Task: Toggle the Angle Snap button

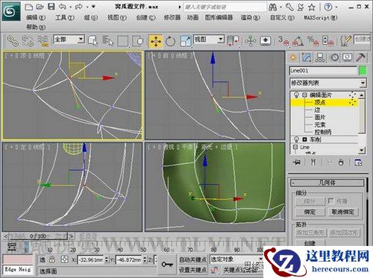Action: tap(298, 41)
